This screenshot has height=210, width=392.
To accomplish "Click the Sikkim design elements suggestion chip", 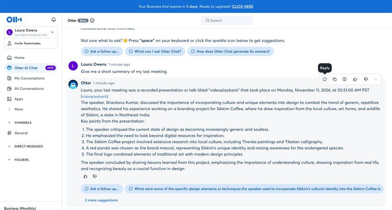I will pos(254,189).
